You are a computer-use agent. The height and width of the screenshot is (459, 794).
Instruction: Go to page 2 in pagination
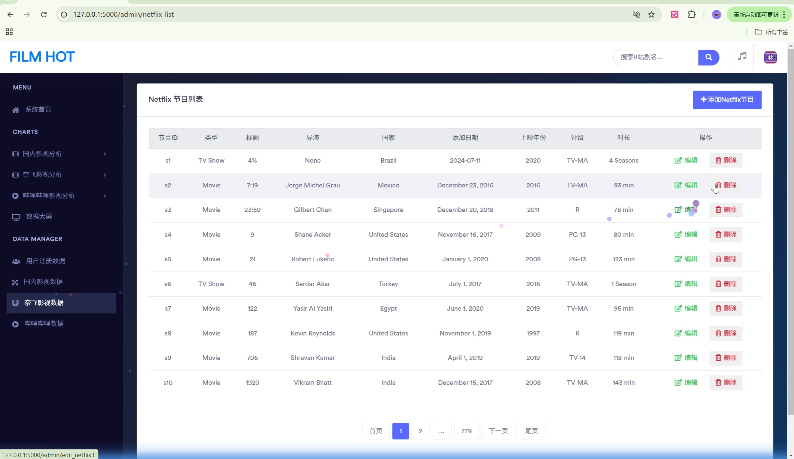420,431
